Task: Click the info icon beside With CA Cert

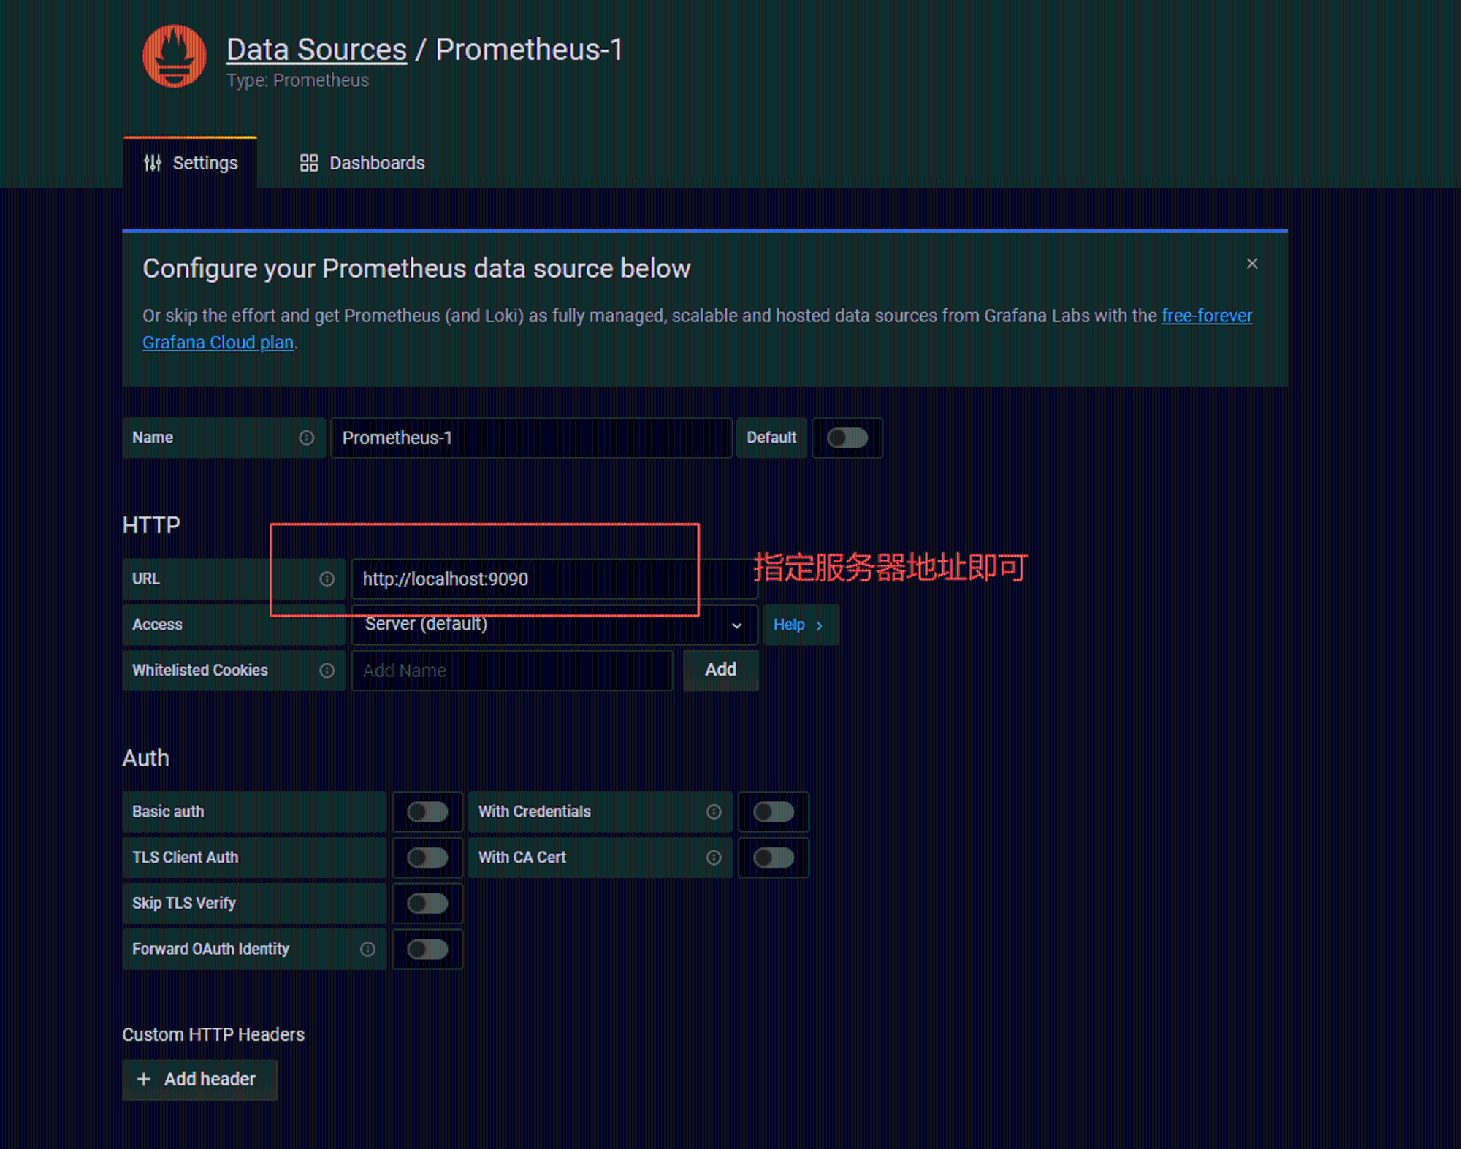Action: 714,858
